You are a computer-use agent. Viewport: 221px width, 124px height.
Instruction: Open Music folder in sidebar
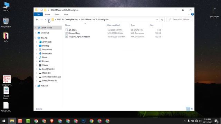coord(45,58)
